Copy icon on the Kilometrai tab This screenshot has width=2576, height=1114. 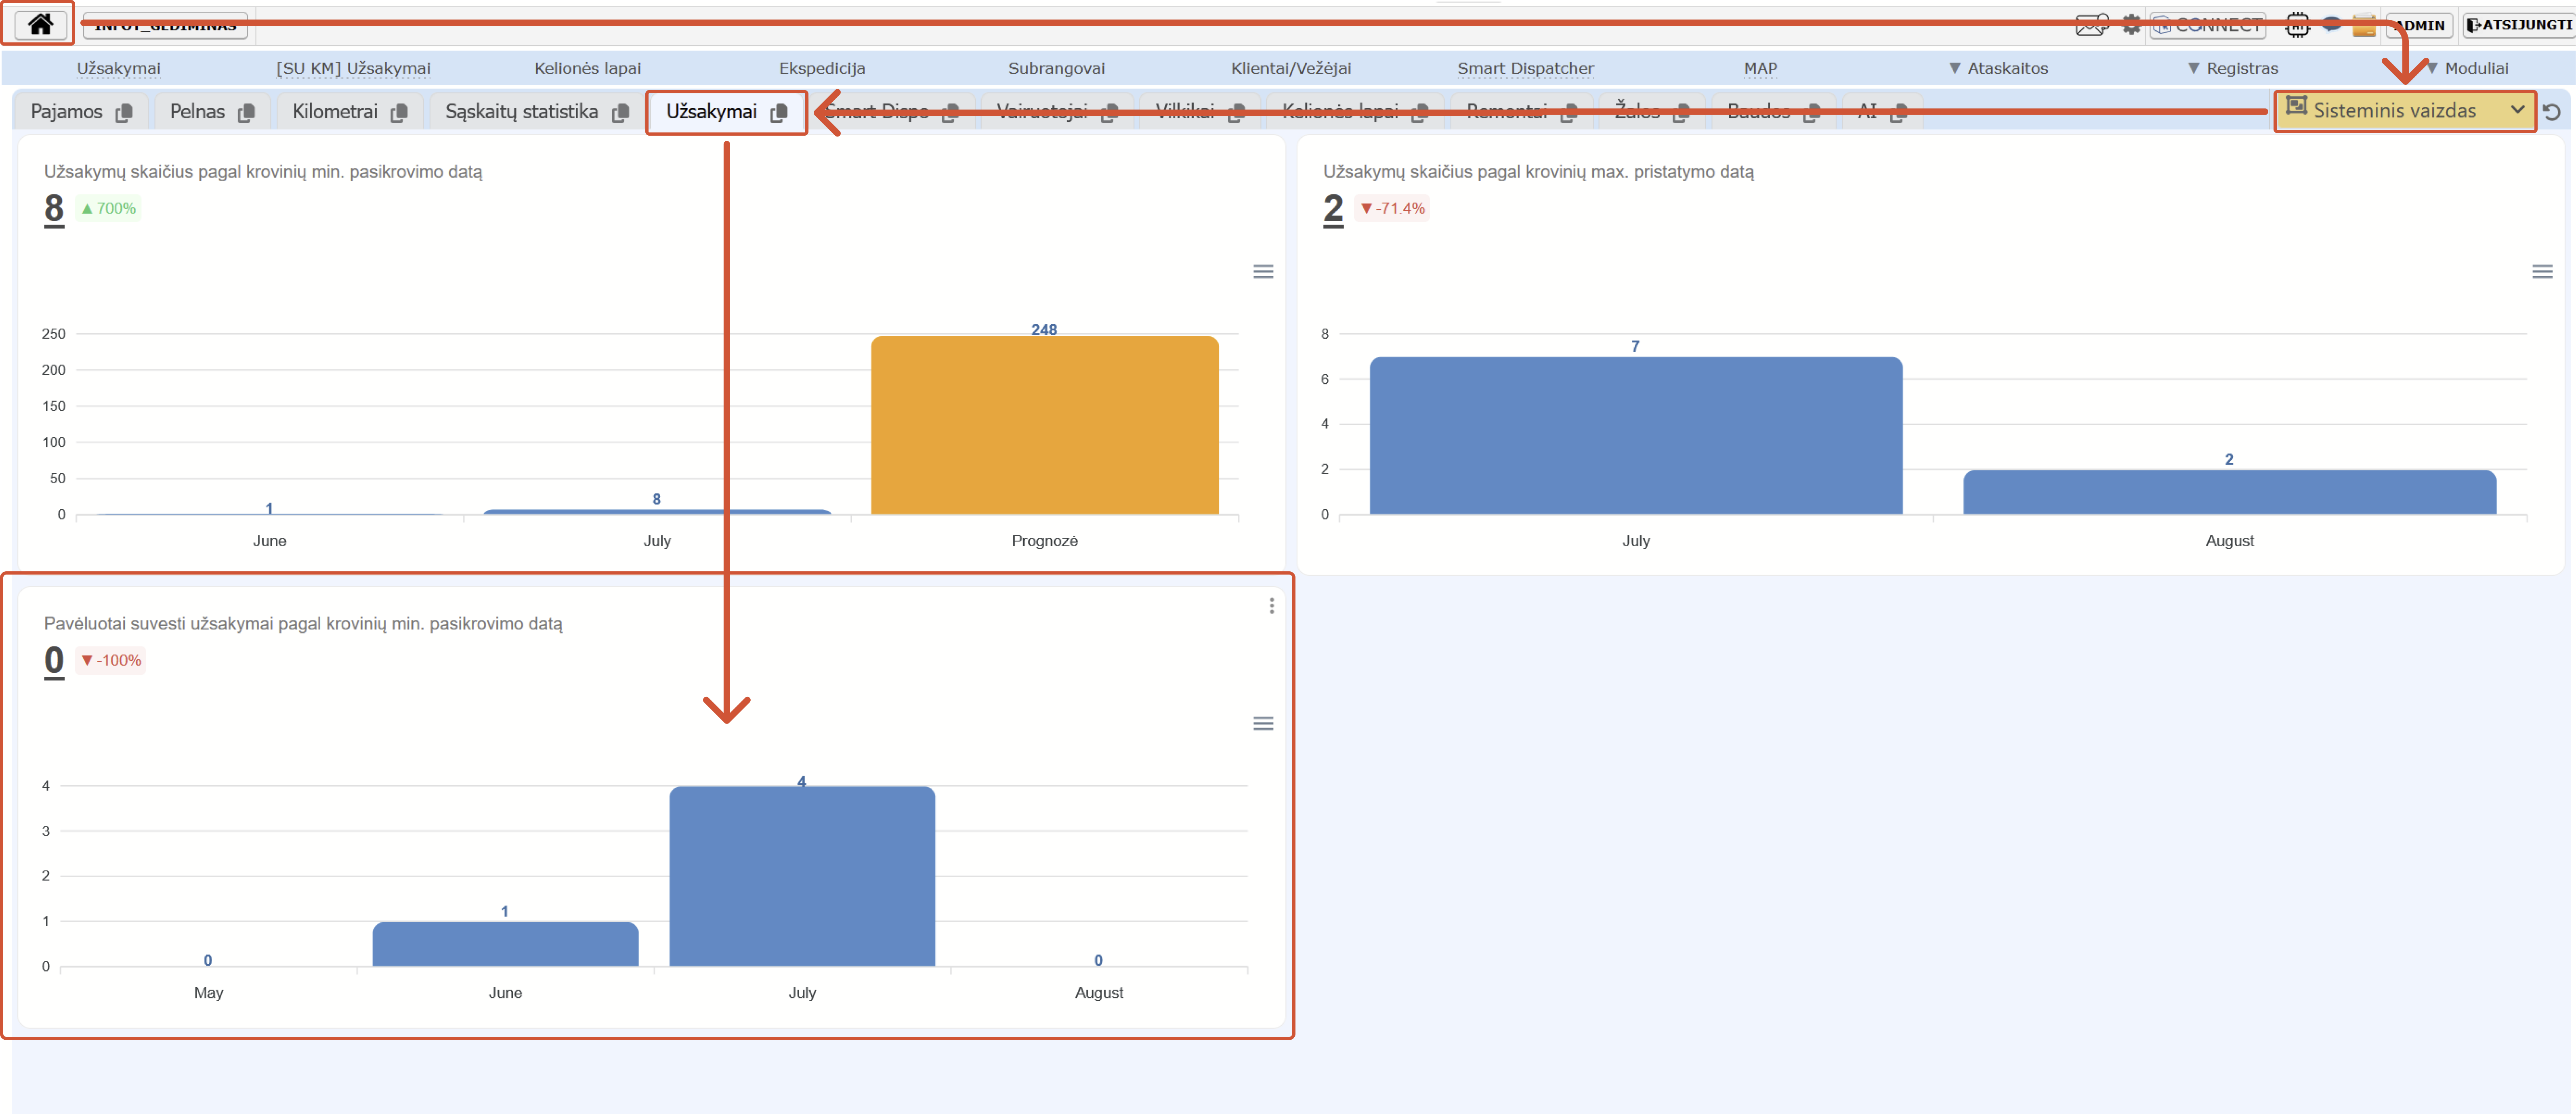pos(399,113)
